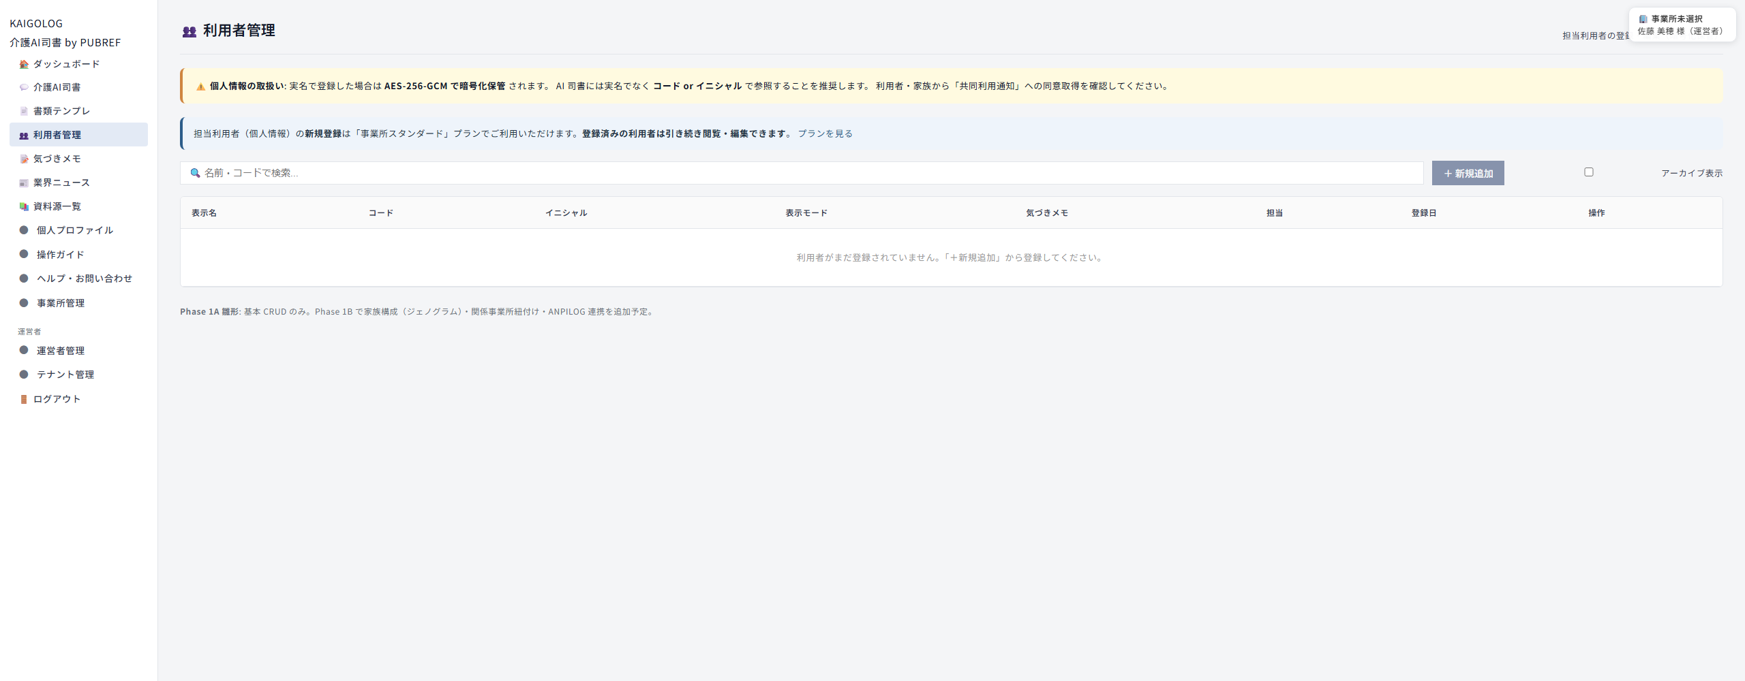
Task: Open ヘルプ・お問い合わせ link
Action: [x=78, y=279]
